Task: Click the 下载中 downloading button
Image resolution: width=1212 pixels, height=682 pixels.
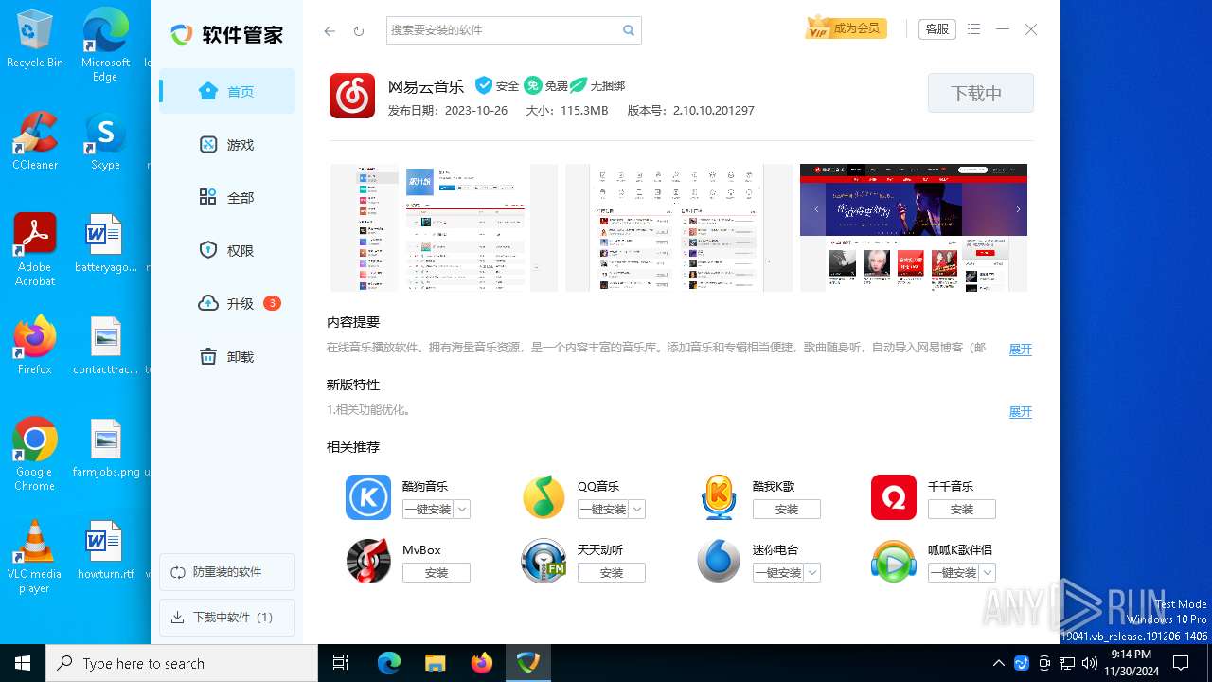Action: [980, 94]
